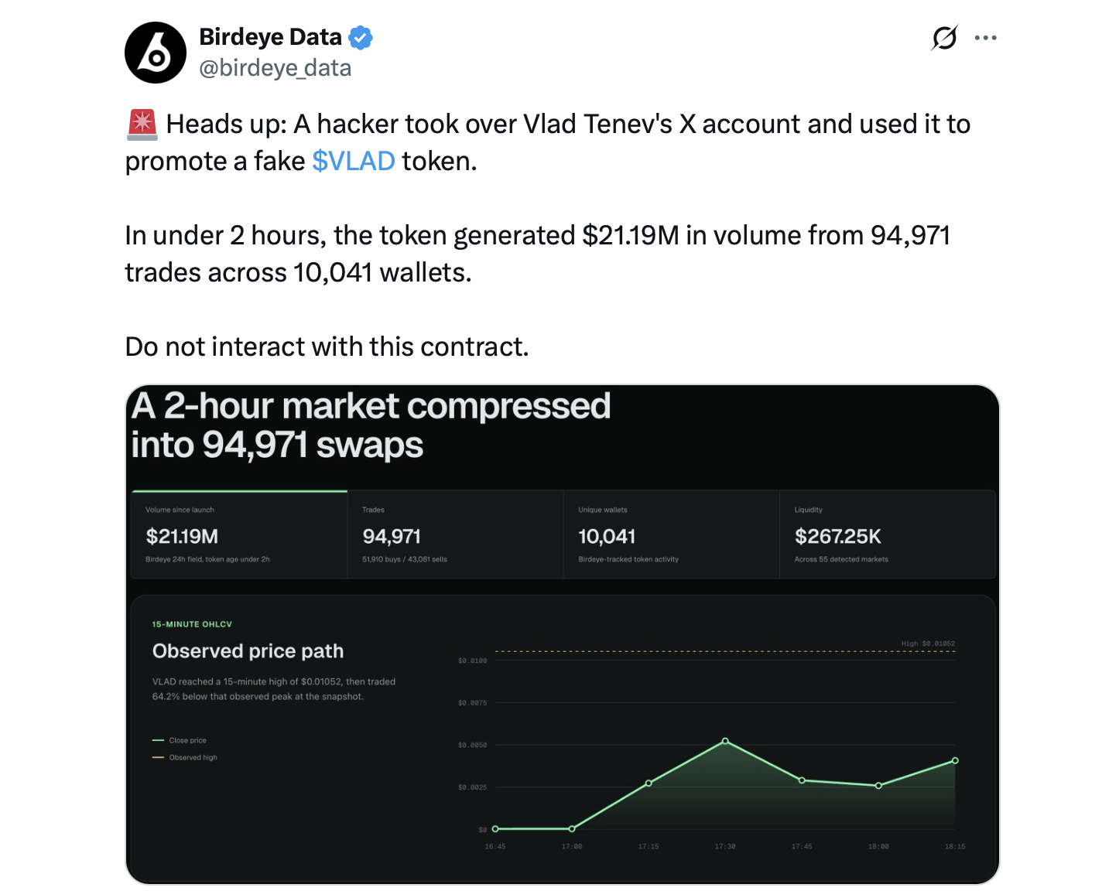The height and width of the screenshot is (891, 1102).
Task: Open the $VLAD cashtag link
Action: tap(354, 161)
